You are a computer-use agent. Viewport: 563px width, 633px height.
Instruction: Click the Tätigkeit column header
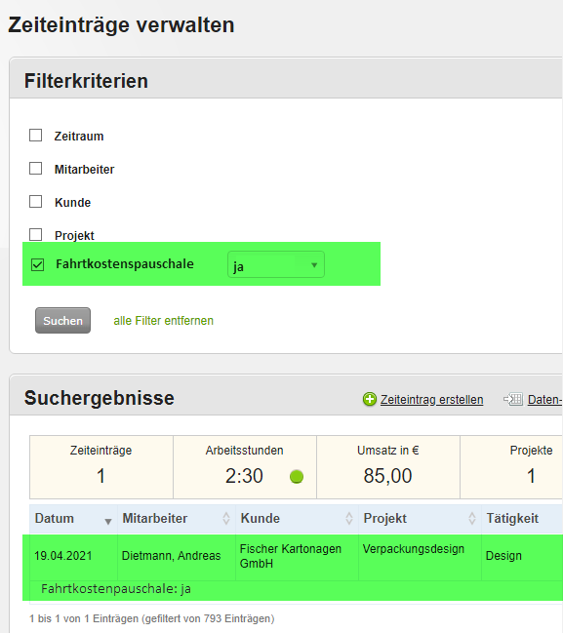pyautogui.click(x=512, y=518)
